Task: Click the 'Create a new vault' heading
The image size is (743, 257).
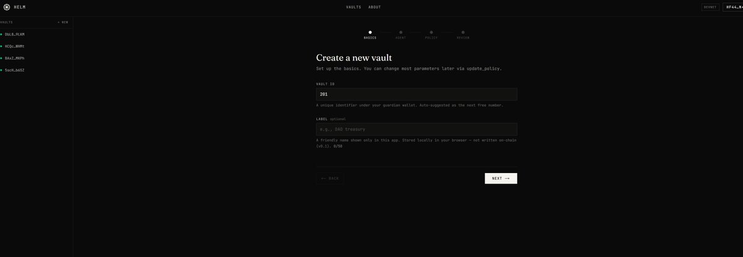Action: click(x=354, y=57)
